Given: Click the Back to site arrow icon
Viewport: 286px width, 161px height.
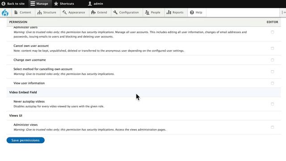Looking at the screenshot, I should (4, 4).
